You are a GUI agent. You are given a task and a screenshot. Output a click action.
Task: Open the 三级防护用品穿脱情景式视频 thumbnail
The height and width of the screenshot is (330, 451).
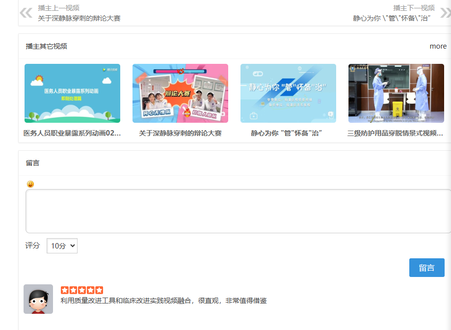click(x=396, y=93)
